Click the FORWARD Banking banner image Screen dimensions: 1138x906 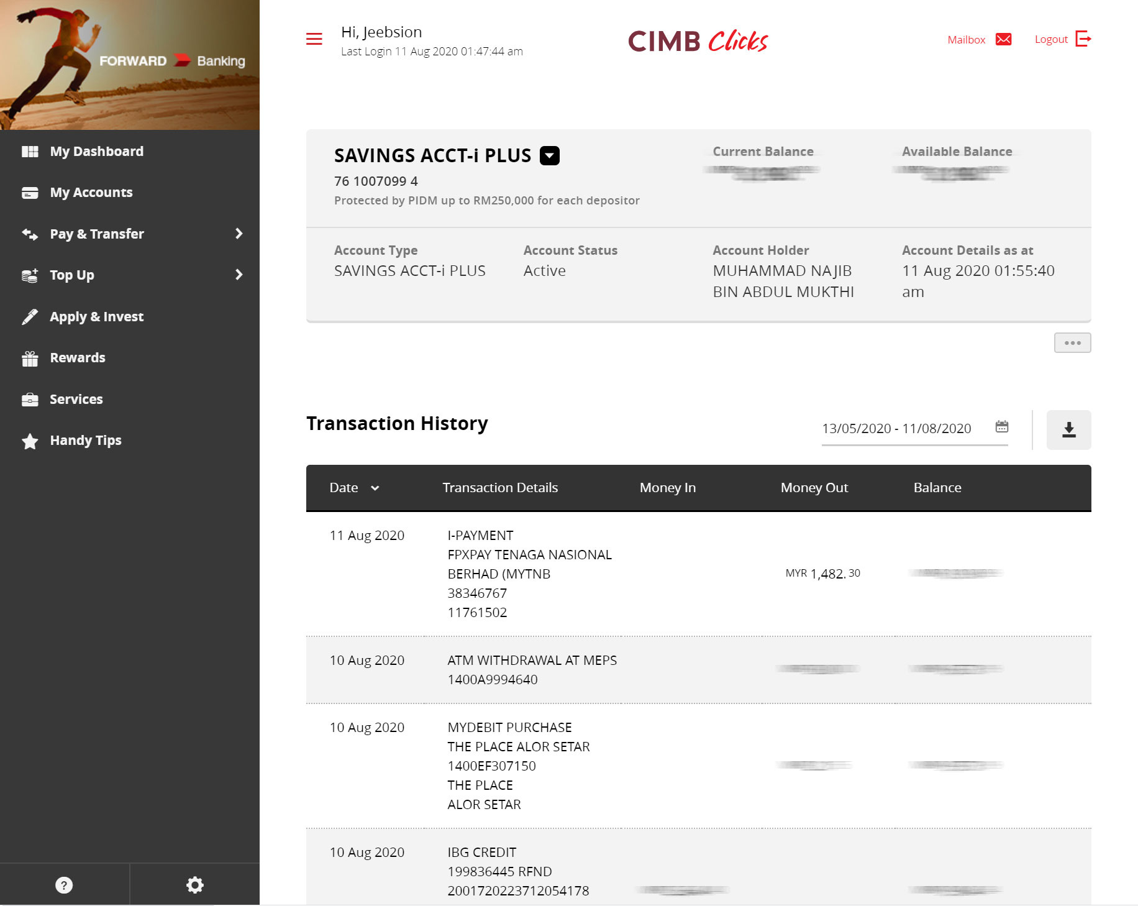coord(130,65)
